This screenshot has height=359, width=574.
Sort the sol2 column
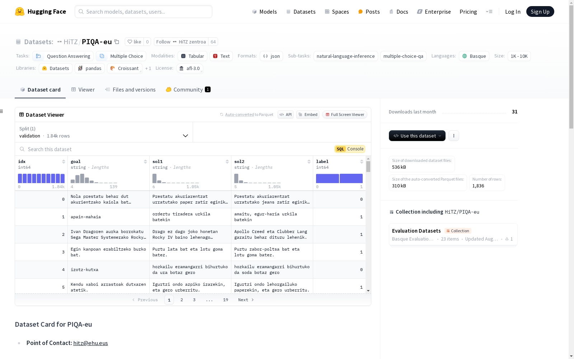pyautogui.click(x=309, y=162)
